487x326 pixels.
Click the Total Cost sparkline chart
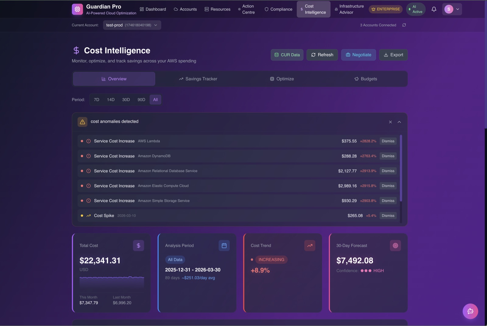111,282
